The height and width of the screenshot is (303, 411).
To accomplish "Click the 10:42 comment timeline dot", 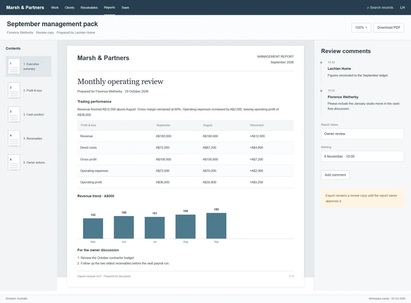I will click(321, 63).
